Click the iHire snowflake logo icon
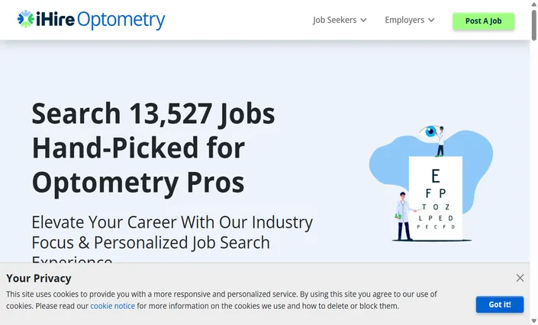 (26, 19)
